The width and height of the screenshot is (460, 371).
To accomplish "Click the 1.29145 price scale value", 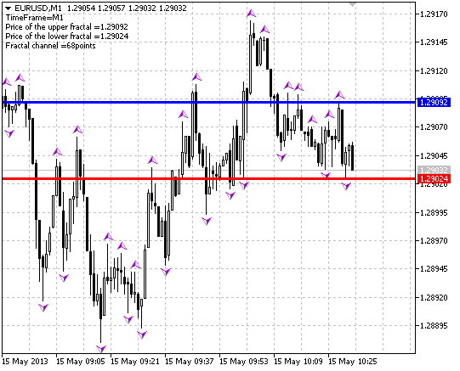I will (x=434, y=42).
